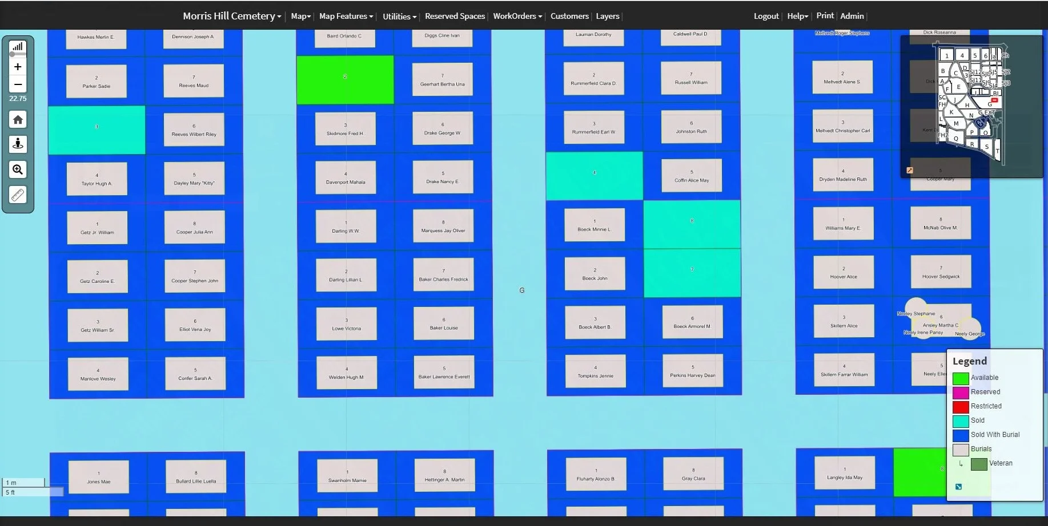Click the home extent button
This screenshot has width=1048, height=526.
(x=18, y=120)
